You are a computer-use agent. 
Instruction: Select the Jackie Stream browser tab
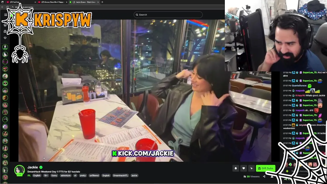84,2
